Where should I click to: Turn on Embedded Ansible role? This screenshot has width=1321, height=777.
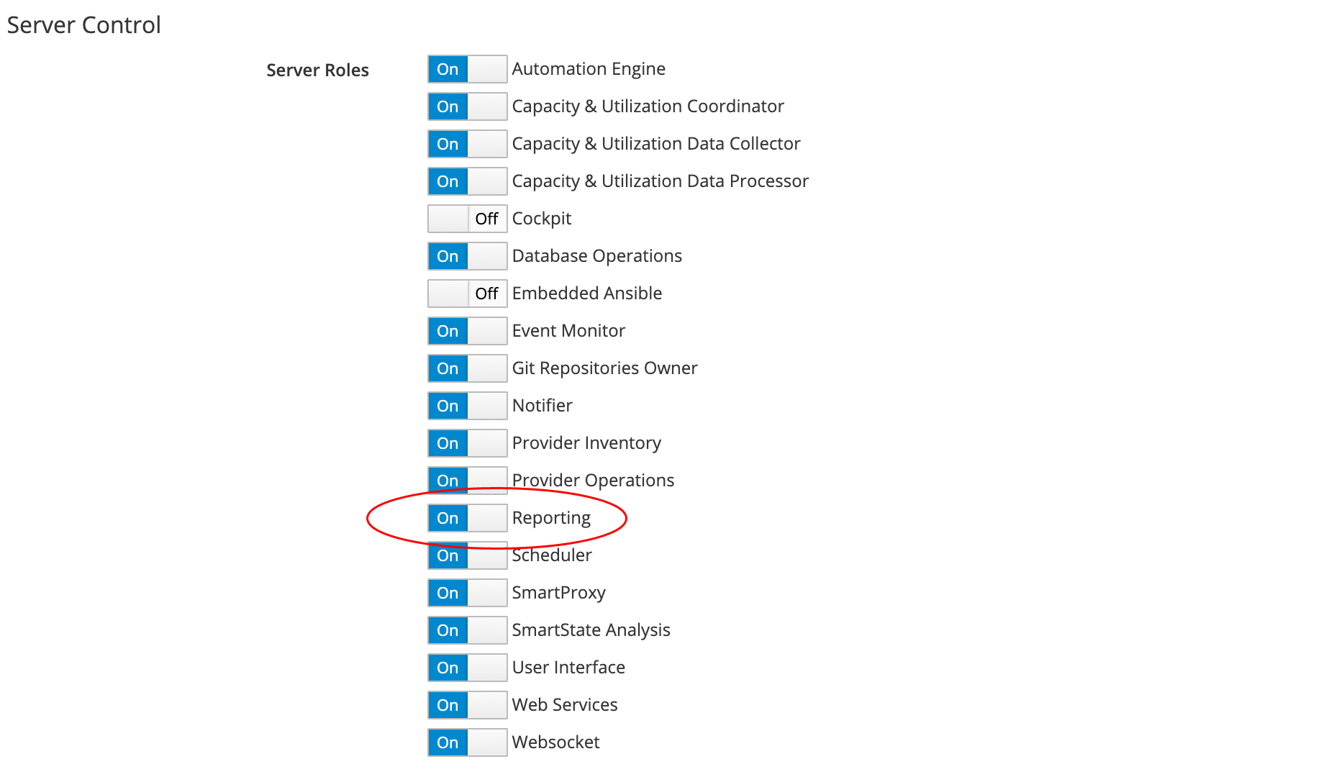coord(467,294)
